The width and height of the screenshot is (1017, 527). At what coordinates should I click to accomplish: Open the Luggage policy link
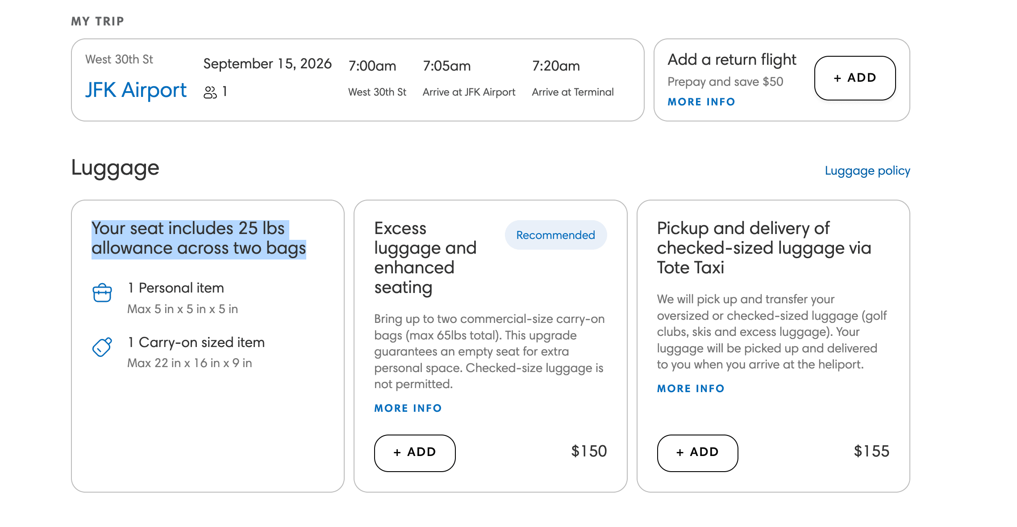click(x=867, y=171)
